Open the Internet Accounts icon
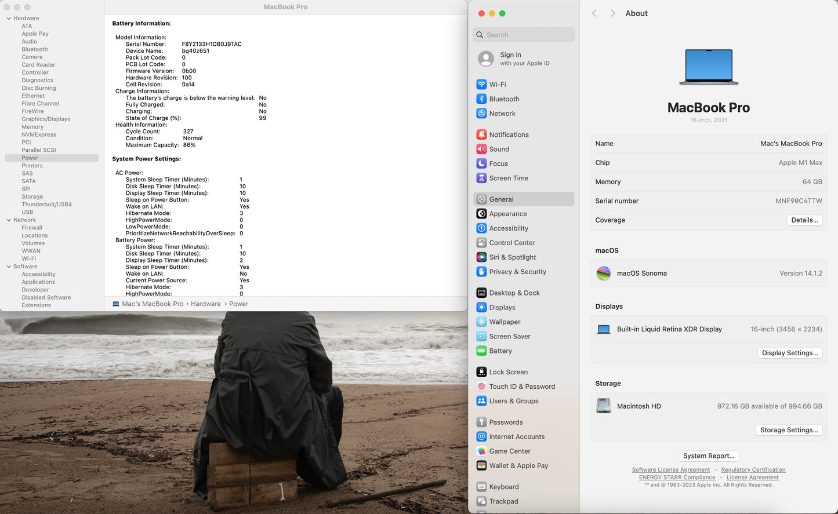The height and width of the screenshot is (514, 838). 481,436
